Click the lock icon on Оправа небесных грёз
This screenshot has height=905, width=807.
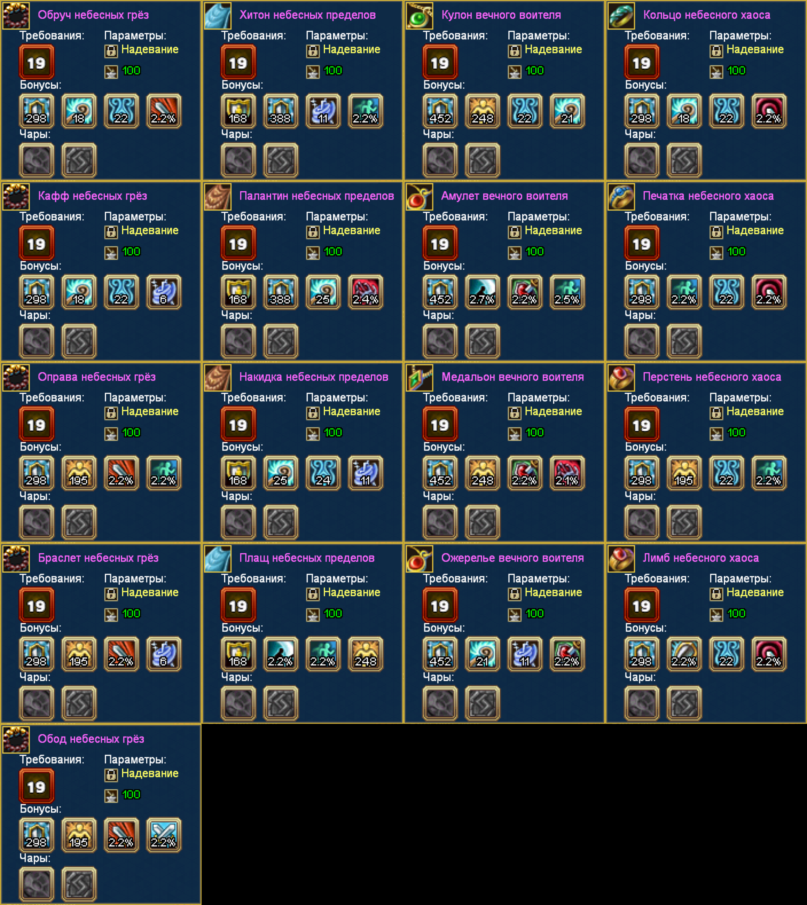[111, 413]
